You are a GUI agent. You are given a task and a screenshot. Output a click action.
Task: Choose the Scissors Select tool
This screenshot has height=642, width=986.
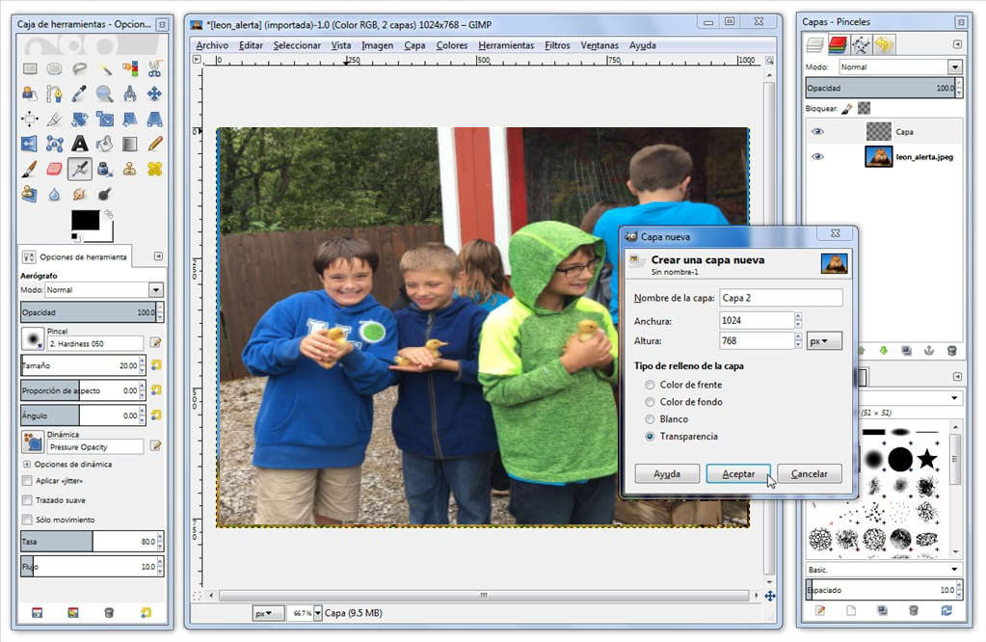pos(154,68)
